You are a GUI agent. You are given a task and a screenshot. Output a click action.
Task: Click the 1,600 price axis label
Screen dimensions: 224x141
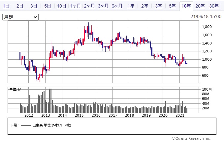[207, 35]
